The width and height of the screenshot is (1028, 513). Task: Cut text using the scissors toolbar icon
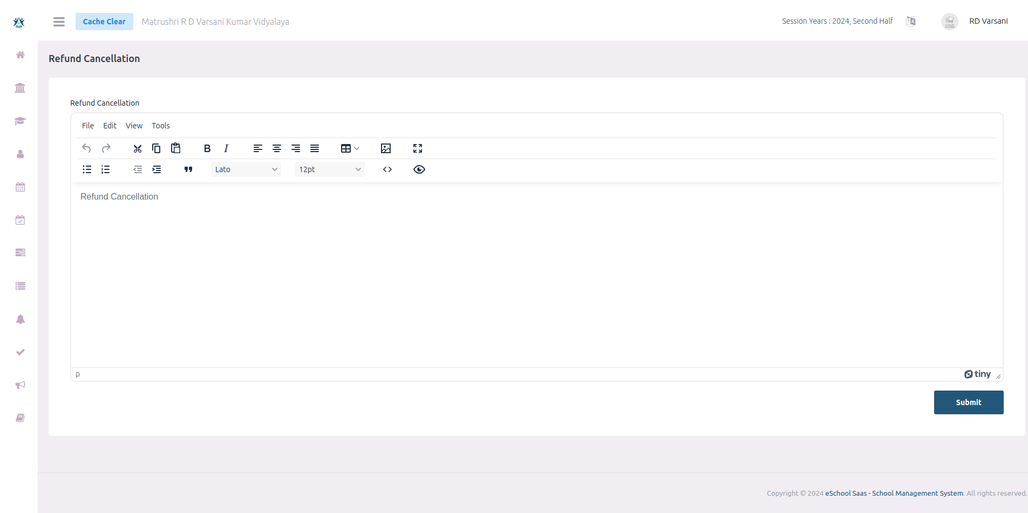pyautogui.click(x=138, y=148)
